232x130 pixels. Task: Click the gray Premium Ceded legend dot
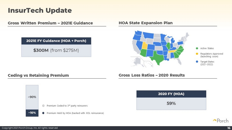pos(43,106)
